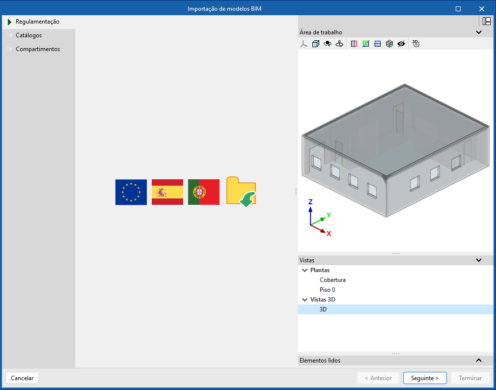Click the horizontal dashed section icon
The height and width of the screenshot is (390, 496).
(x=377, y=44)
